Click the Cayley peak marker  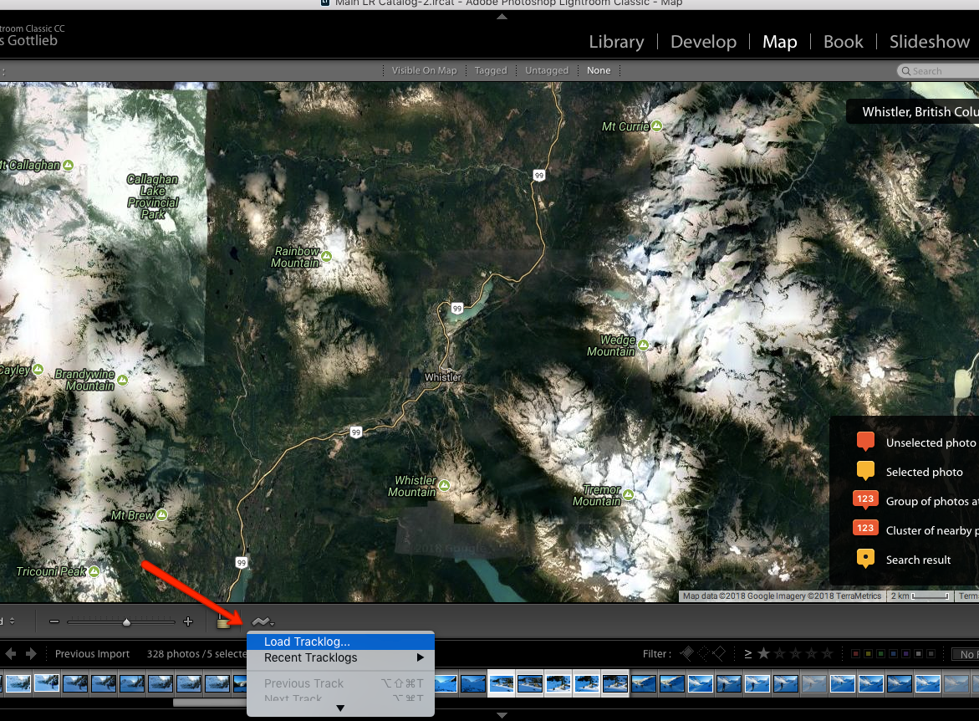[x=38, y=369]
